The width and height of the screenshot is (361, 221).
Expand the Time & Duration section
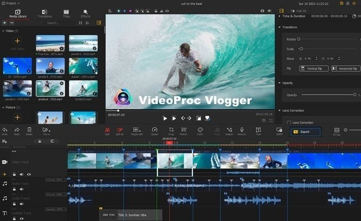pyautogui.click(x=280, y=16)
